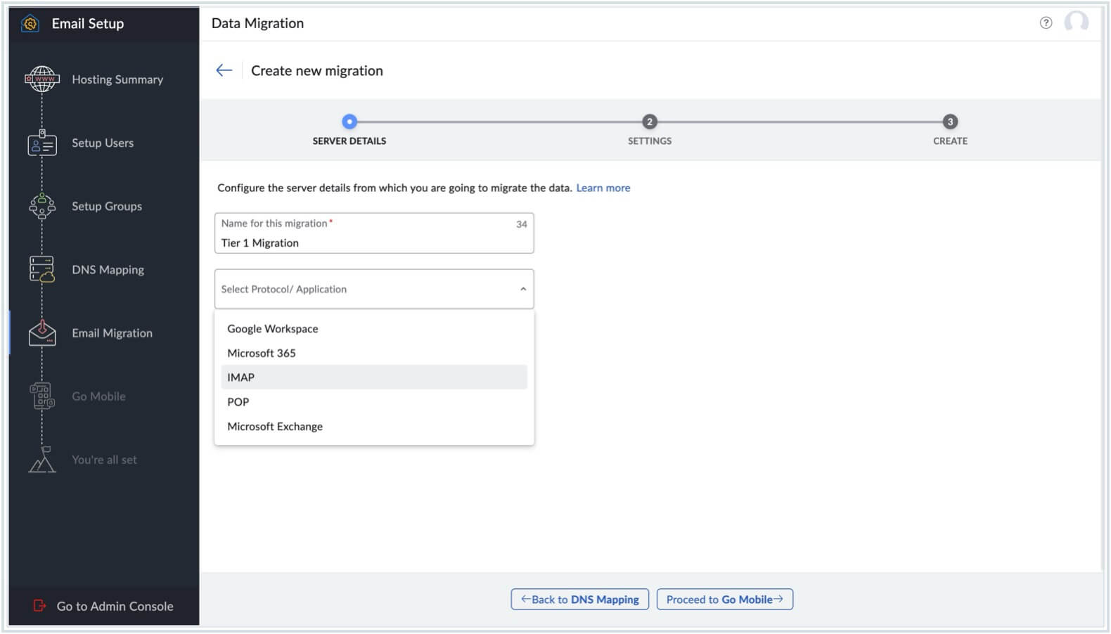The width and height of the screenshot is (1111, 634).
Task: Click the Setup Groups people icon
Action: coord(41,207)
